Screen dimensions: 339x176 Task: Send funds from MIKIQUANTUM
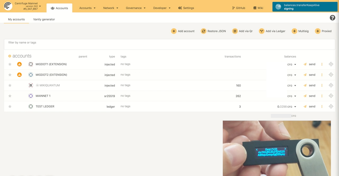(x=310, y=85)
